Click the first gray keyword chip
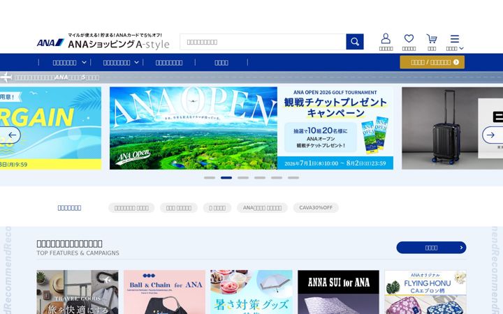The image size is (503, 314). pos(131,208)
